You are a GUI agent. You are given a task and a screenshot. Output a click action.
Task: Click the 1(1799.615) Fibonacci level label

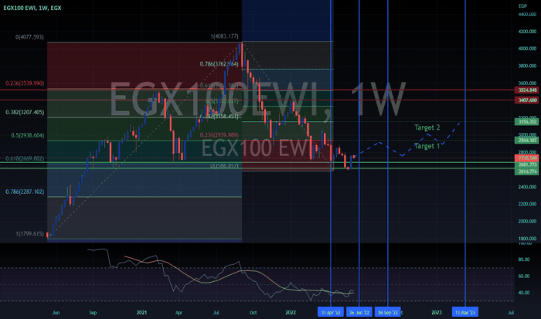[x=29, y=234]
